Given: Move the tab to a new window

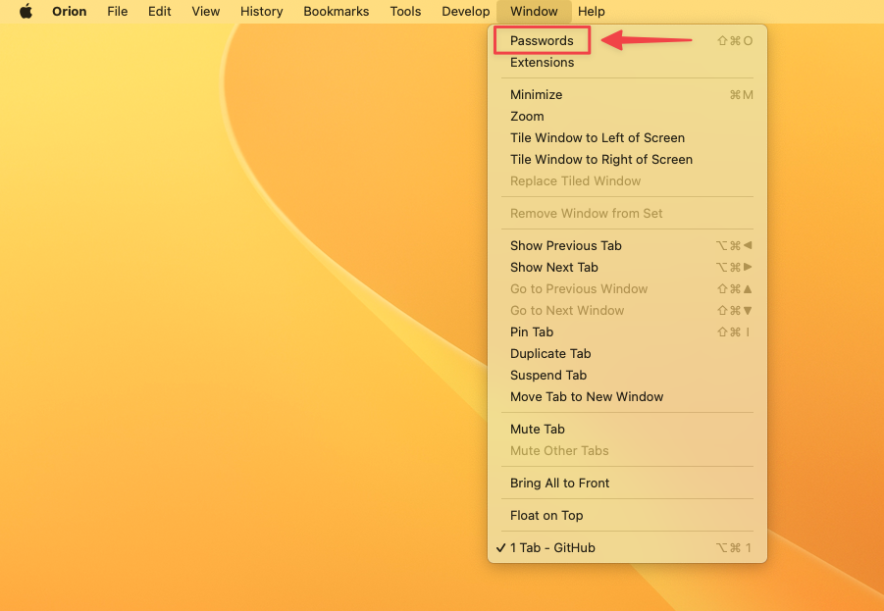Looking at the screenshot, I should [586, 396].
